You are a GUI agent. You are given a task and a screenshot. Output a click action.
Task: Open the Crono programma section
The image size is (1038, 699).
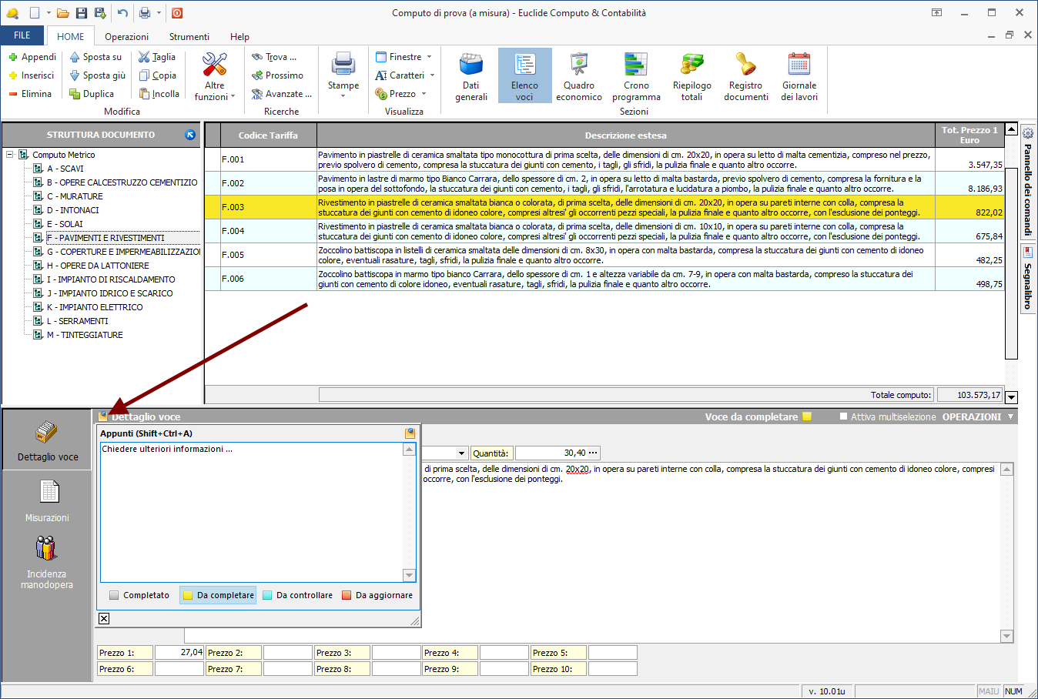pyautogui.click(x=636, y=76)
